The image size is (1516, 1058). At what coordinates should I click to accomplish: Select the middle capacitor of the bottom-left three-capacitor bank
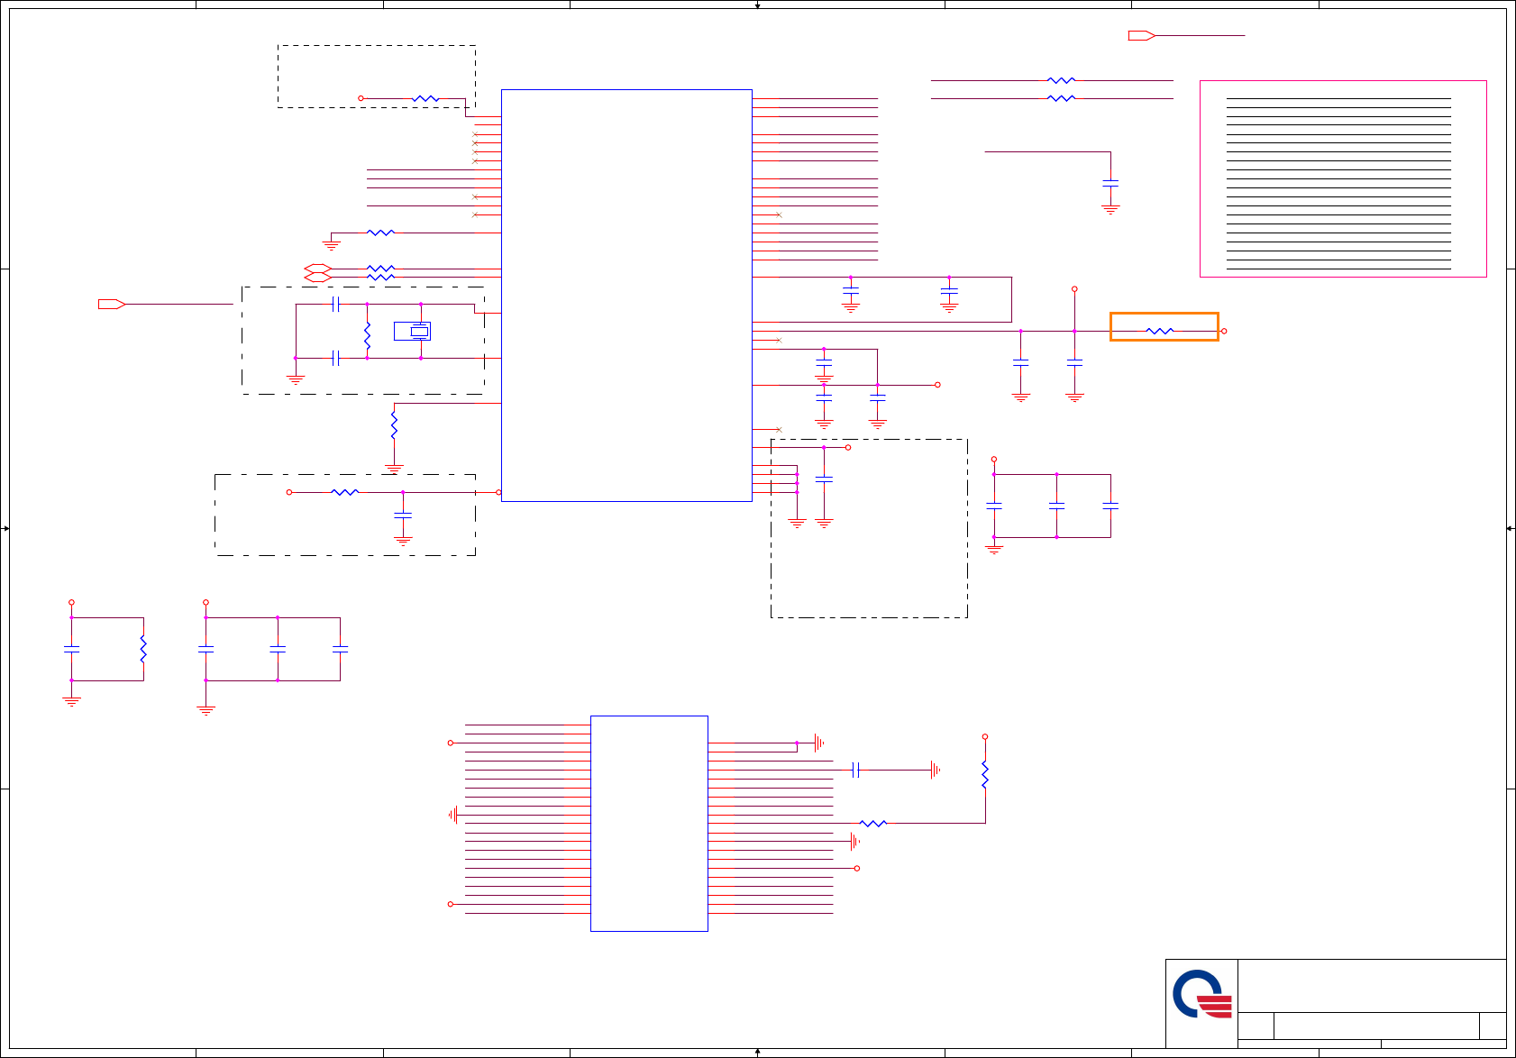point(278,649)
